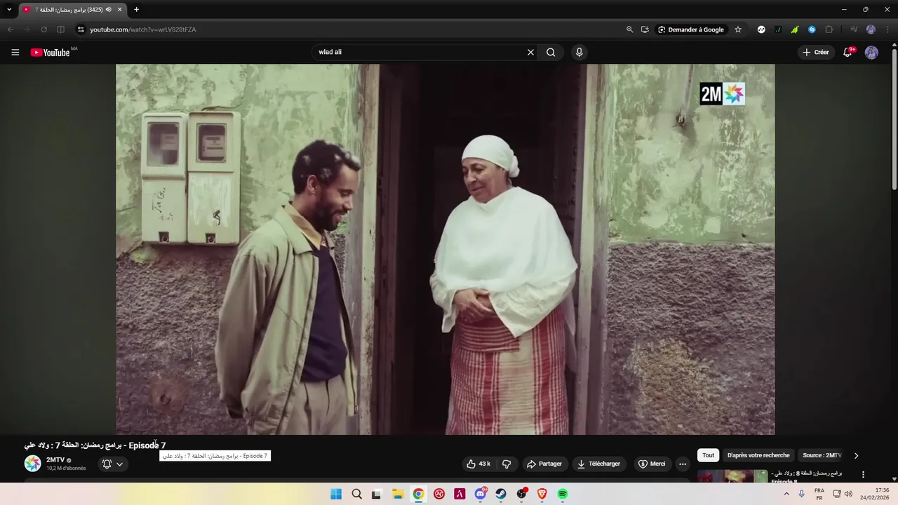Screen dimensions: 898x505
Task: Select the Source : 2MTV chip
Action: click(x=822, y=455)
